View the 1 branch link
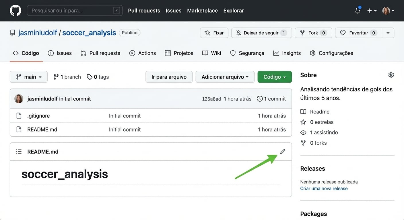Screen dimensions: 404x220 pos(67,77)
